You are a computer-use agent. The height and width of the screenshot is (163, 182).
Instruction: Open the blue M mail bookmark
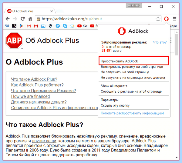(x=43, y=26)
